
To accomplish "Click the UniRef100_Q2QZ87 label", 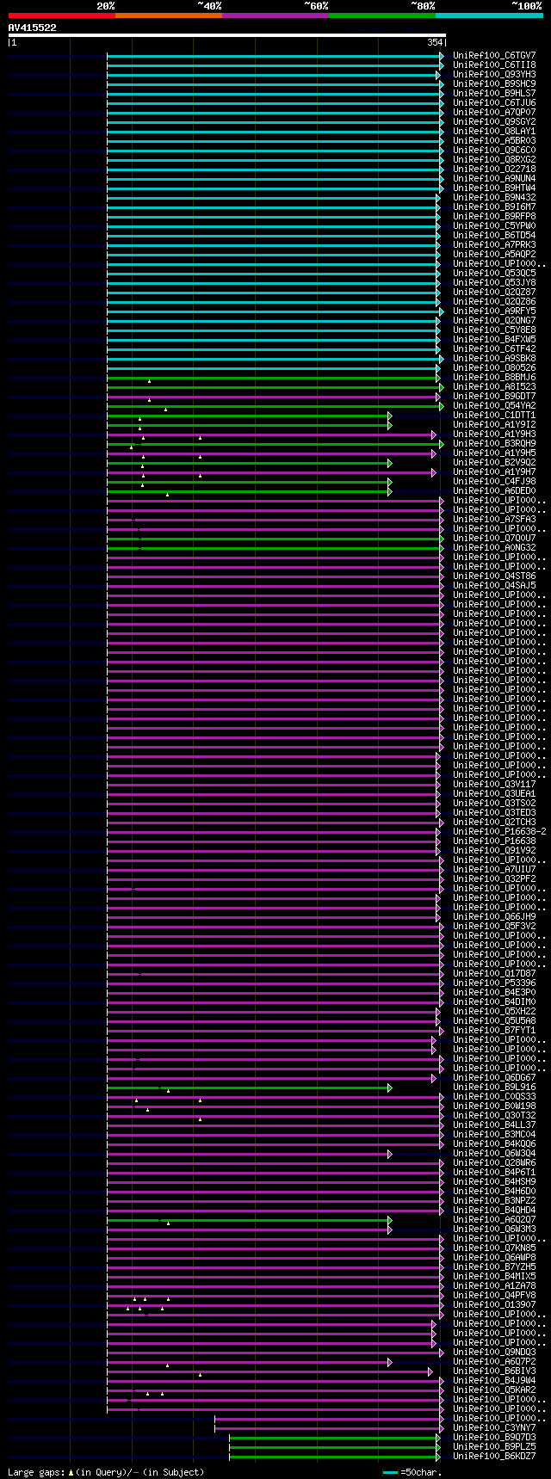I will [494, 293].
